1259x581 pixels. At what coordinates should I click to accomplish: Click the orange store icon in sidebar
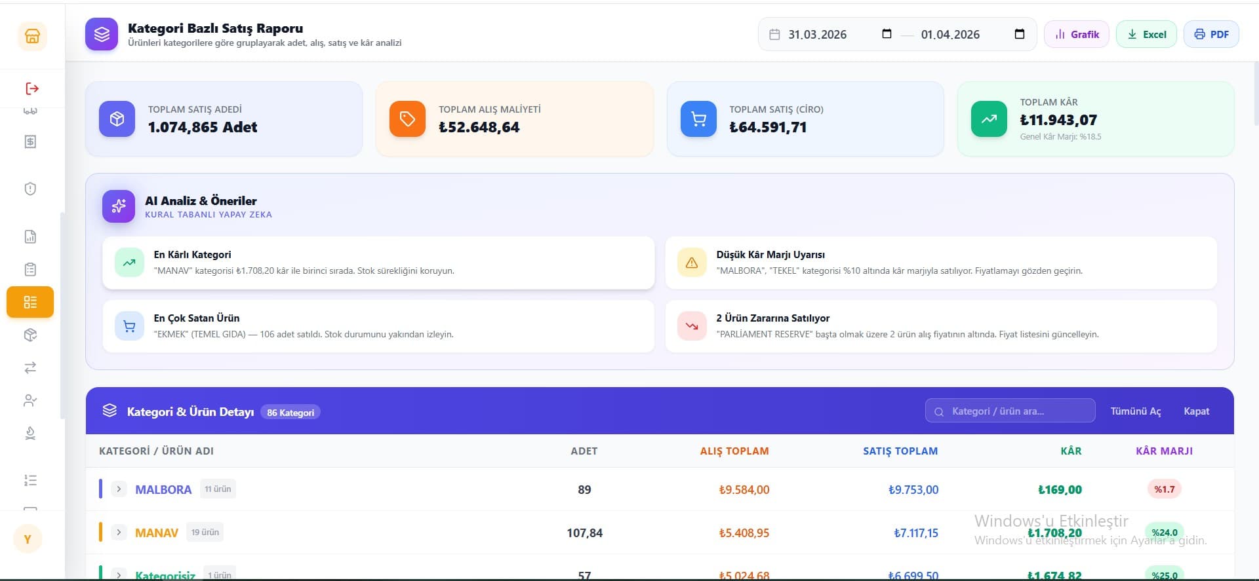tap(32, 36)
